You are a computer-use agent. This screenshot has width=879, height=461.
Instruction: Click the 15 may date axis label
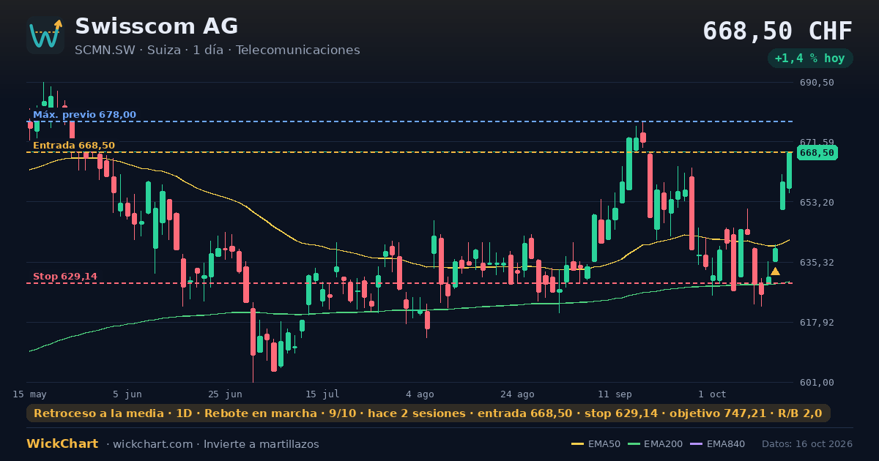coord(30,394)
